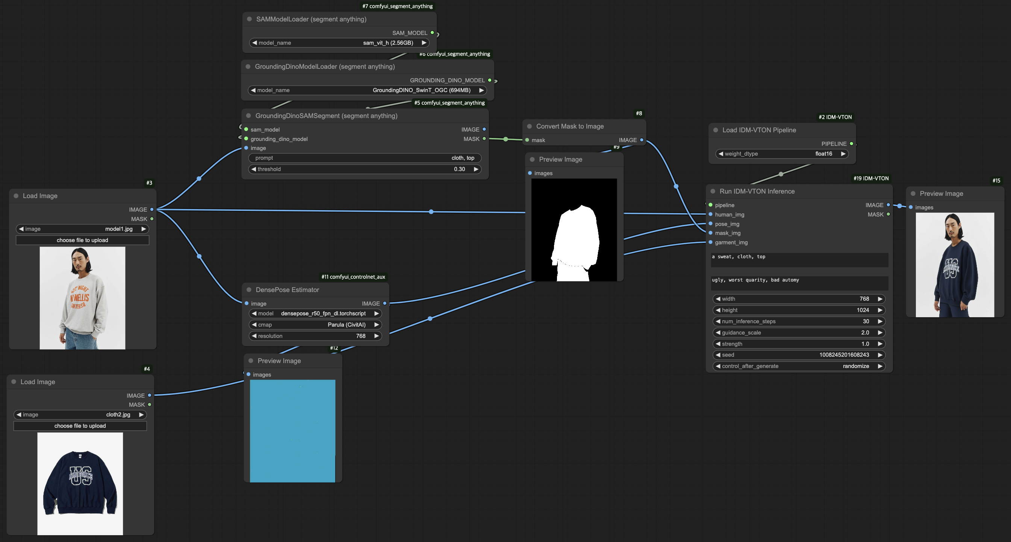Collapse the SAMModelLoader node via its dot
The height and width of the screenshot is (542, 1011).
click(249, 19)
